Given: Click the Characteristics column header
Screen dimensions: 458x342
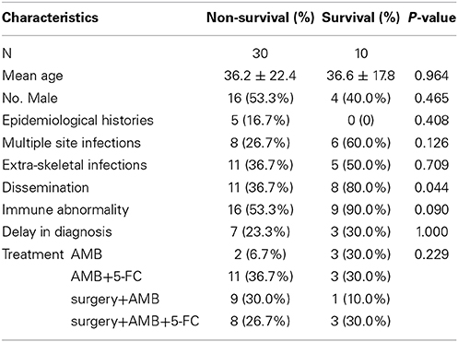Looking at the screenshot, I should [50, 18].
